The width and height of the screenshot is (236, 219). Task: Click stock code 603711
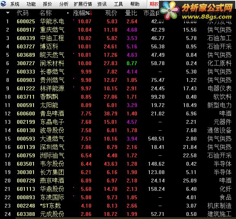26,97
